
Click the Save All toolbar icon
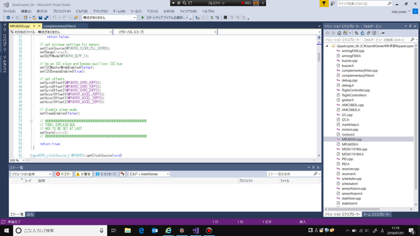(46, 17)
